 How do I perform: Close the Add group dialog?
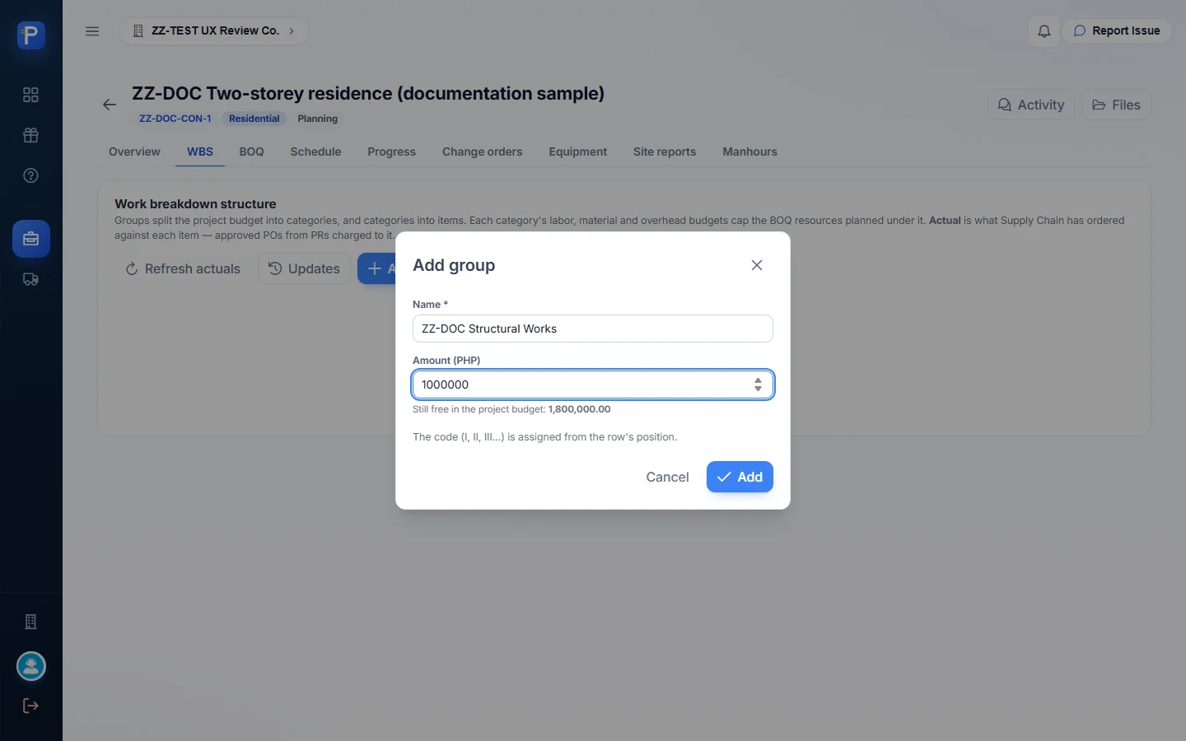[757, 265]
